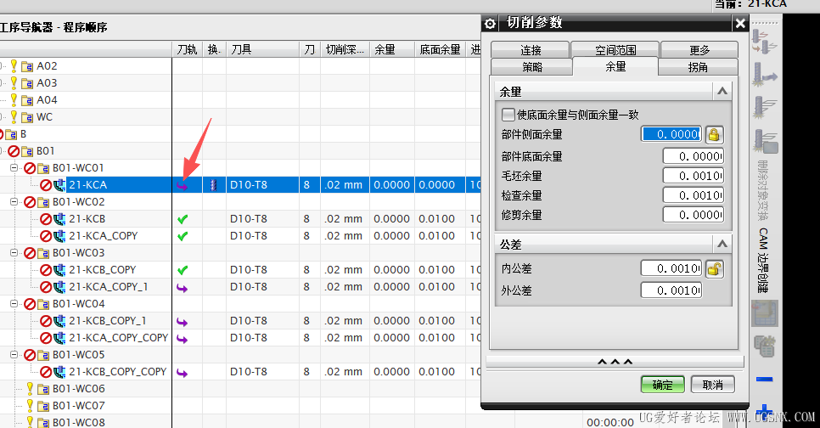Switch to the 连接 tab
The width and height of the screenshot is (820, 428).
click(531, 50)
